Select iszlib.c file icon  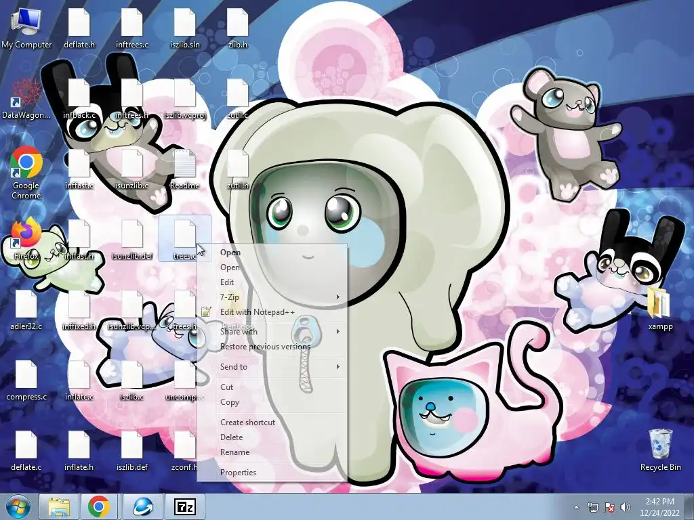pos(132,381)
